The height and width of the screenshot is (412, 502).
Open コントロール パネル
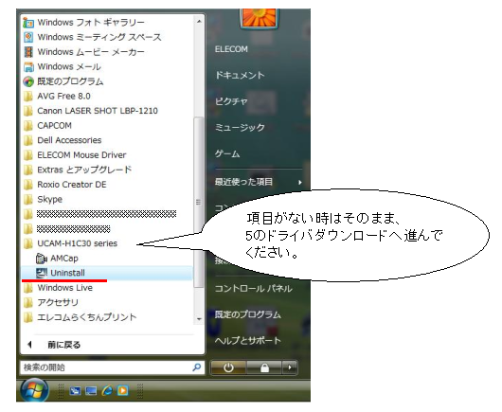click(x=253, y=289)
